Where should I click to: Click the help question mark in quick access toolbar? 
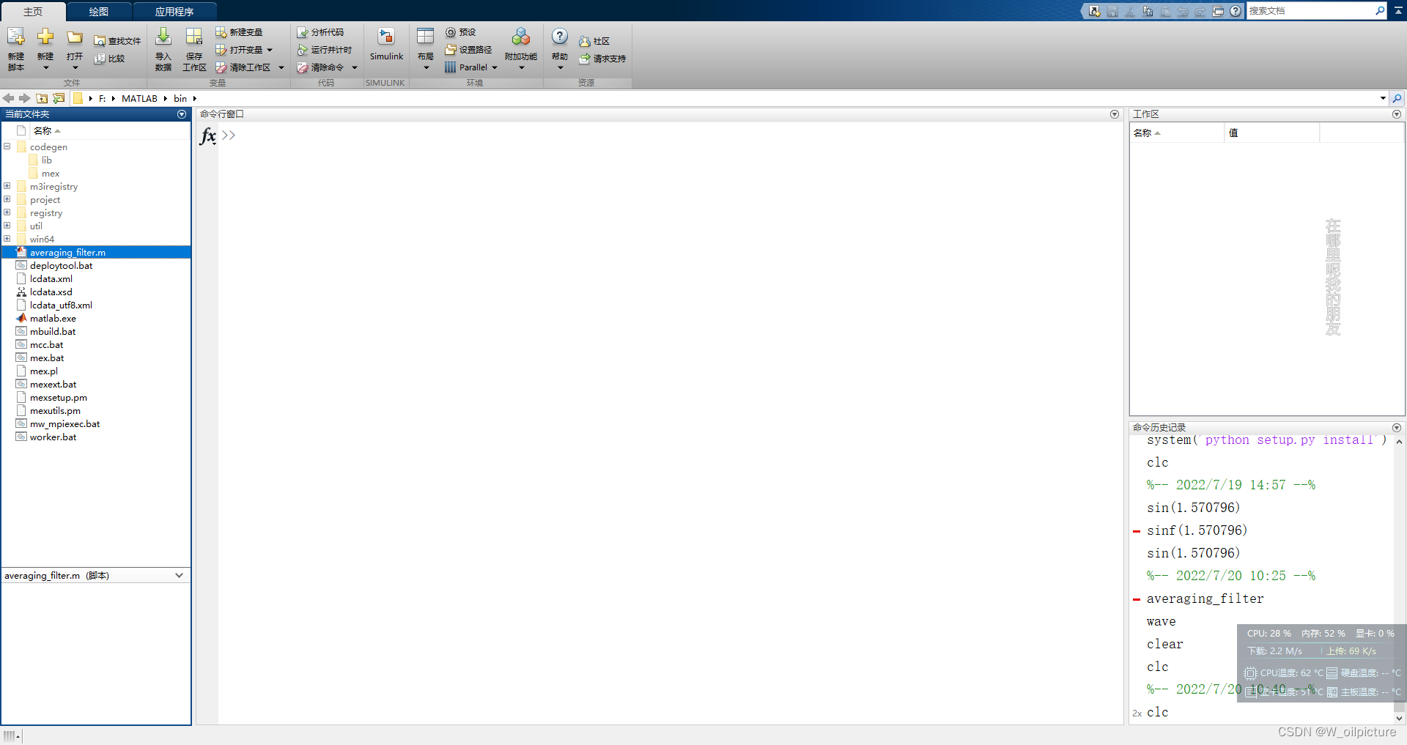coord(1236,11)
